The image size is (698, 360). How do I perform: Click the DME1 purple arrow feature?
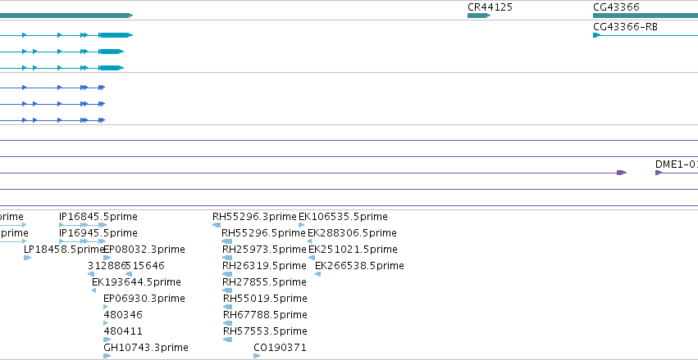click(x=659, y=173)
